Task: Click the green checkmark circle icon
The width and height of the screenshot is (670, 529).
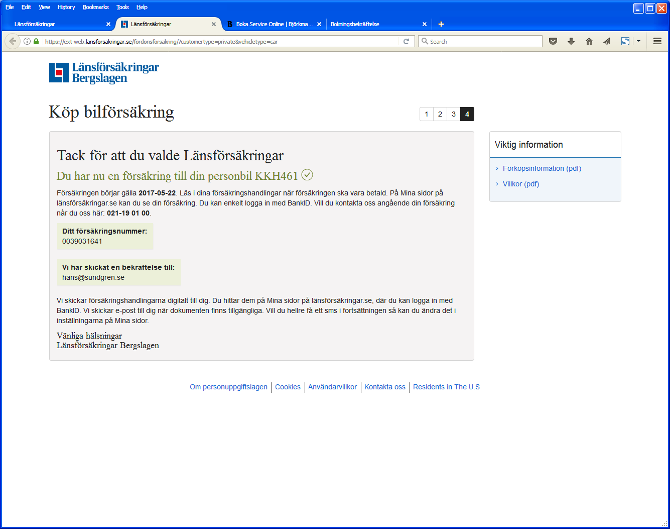Action: pos(307,175)
